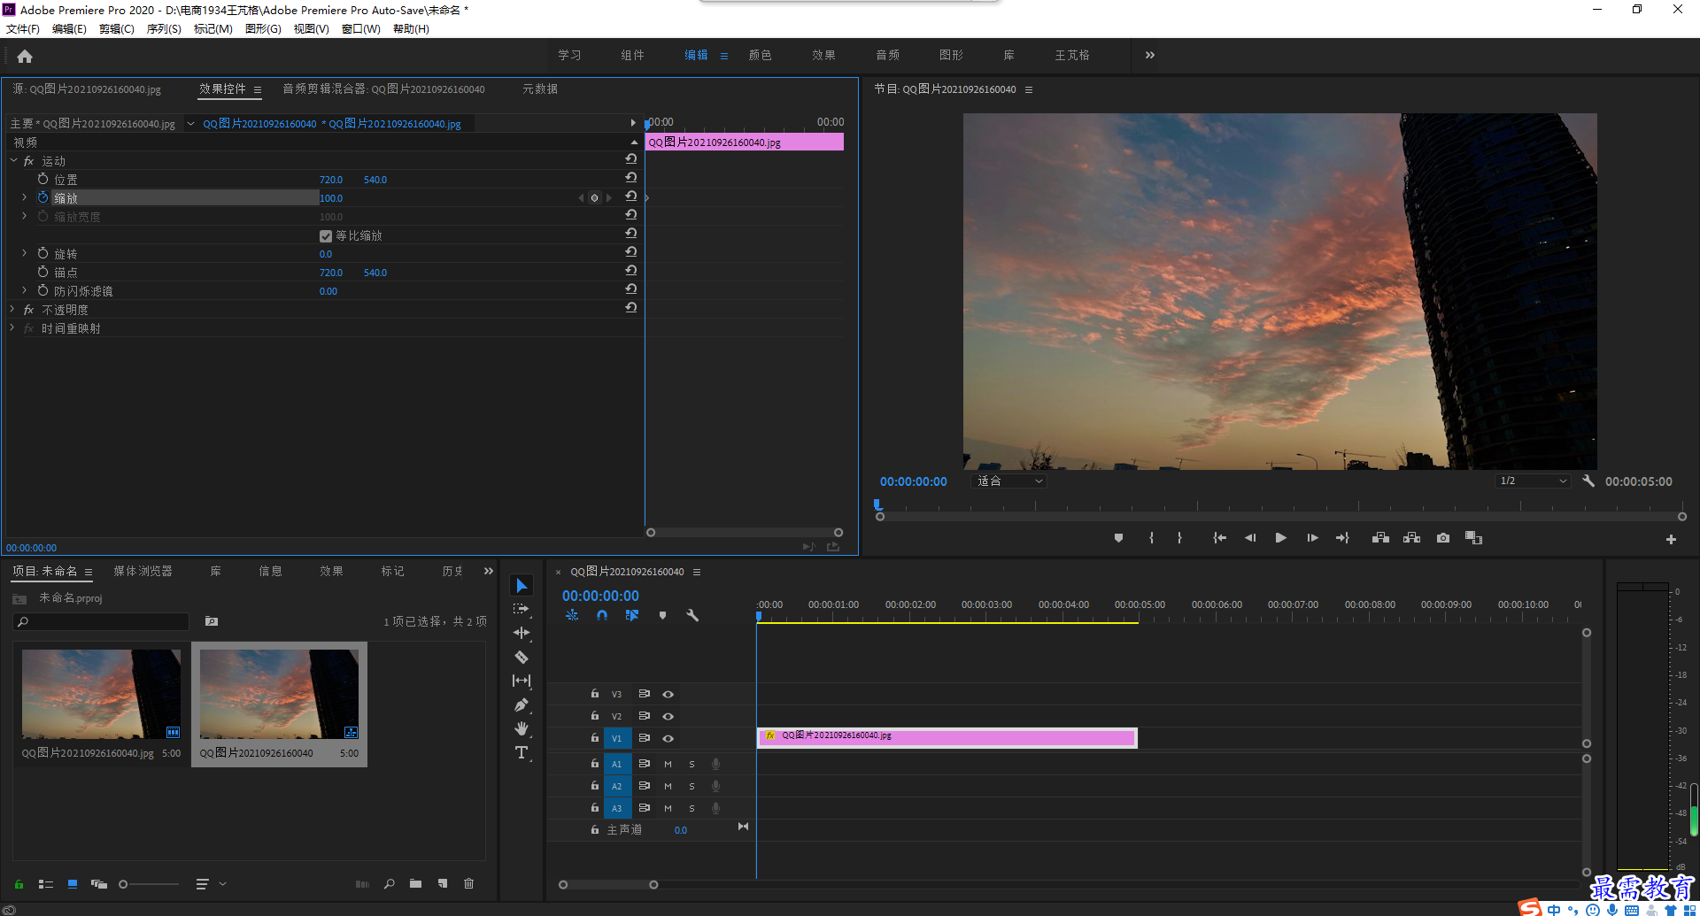This screenshot has width=1700, height=916.
Task: Click master track volume value 0.0
Action: [681, 830]
